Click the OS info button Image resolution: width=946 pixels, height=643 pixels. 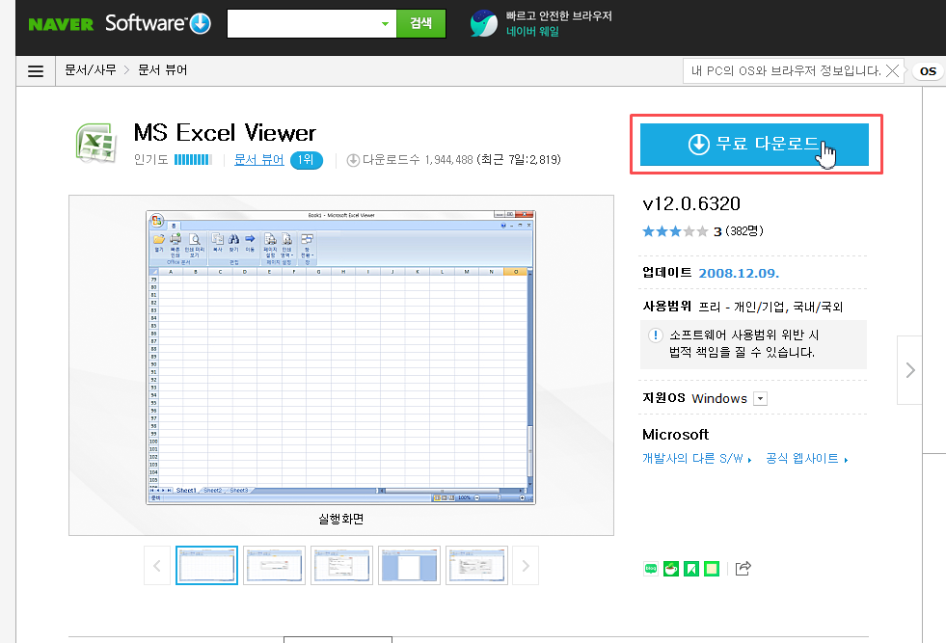pos(928,71)
